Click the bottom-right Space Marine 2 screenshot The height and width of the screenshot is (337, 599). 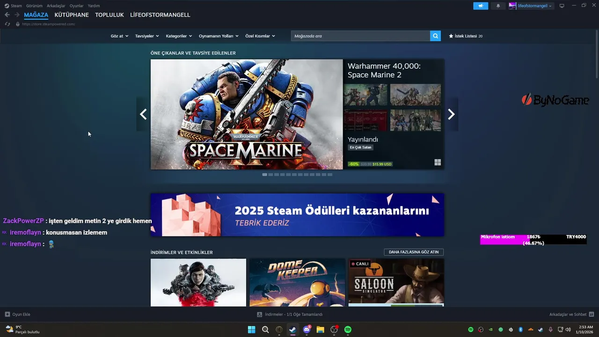(416, 120)
